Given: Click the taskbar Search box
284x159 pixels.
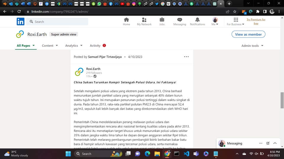Looking at the screenshot, I should point(98,154).
